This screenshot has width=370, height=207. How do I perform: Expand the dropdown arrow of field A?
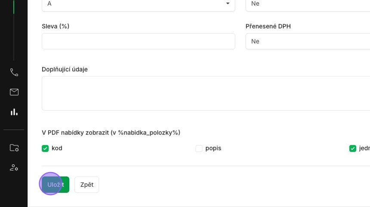tap(228, 3)
